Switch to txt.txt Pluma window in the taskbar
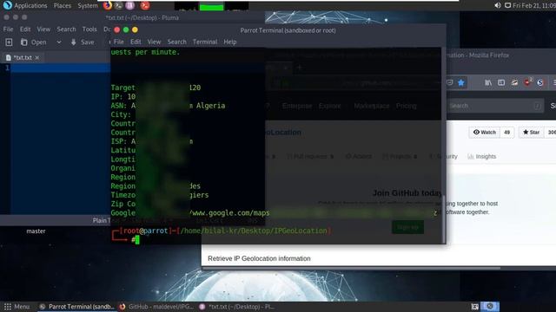This screenshot has width=556, height=312. click(x=237, y=307)
